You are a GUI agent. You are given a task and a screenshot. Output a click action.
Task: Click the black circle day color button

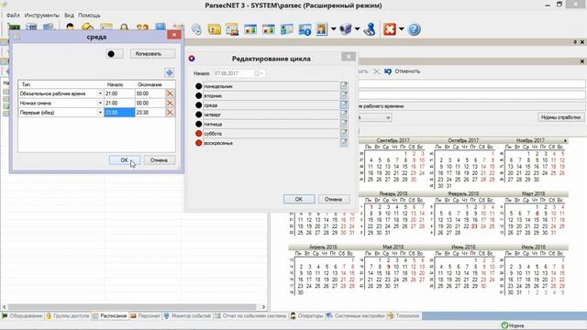(114, 54)
